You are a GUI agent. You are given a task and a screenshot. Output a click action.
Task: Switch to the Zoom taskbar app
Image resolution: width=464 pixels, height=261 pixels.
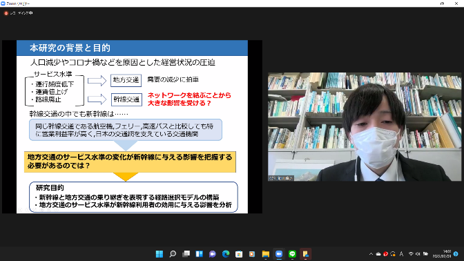pos(279,254)
